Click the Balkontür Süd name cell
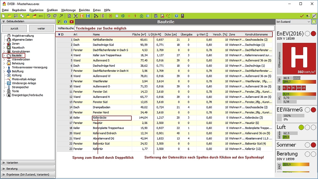This screenshot has width=318, height=179. (x=112, y=144)
